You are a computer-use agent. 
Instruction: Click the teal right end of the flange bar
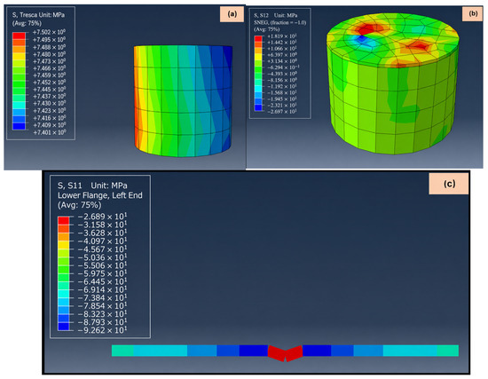coord(447,351)
